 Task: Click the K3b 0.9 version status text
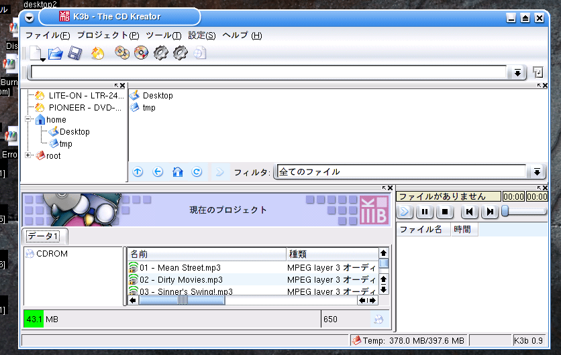coord(528,341)
